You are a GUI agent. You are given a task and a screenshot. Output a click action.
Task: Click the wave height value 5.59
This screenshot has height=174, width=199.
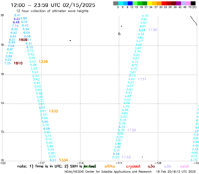point(32,58)
